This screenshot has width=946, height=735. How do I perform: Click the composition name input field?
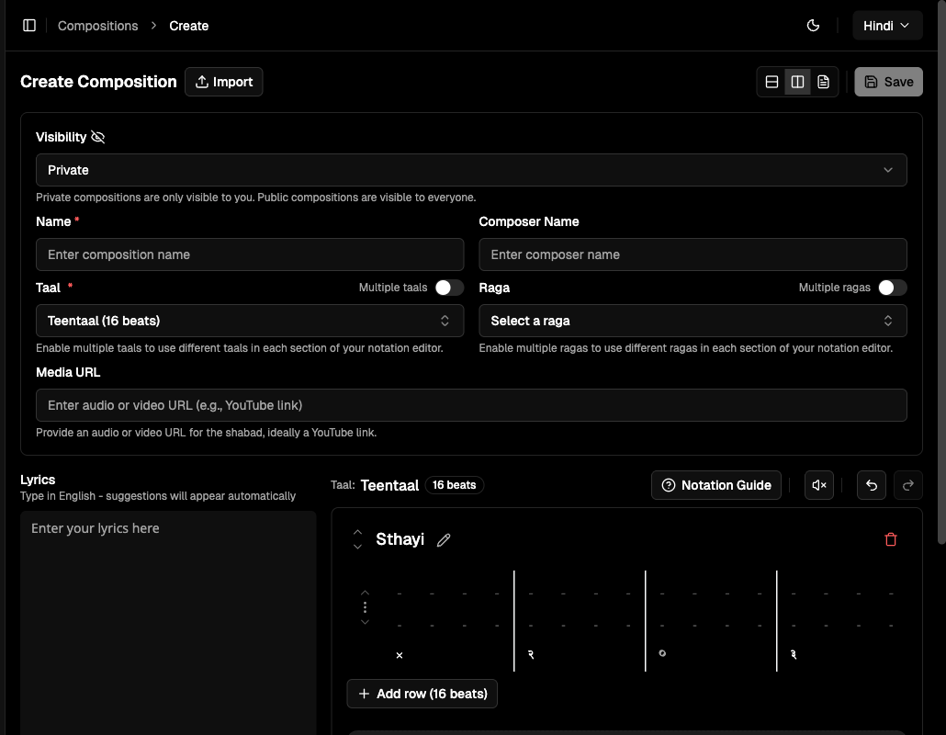coord(250,254)
